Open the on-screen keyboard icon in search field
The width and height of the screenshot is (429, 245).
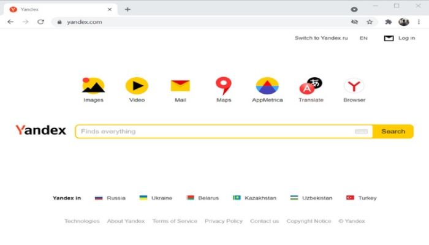coord(361,132)
